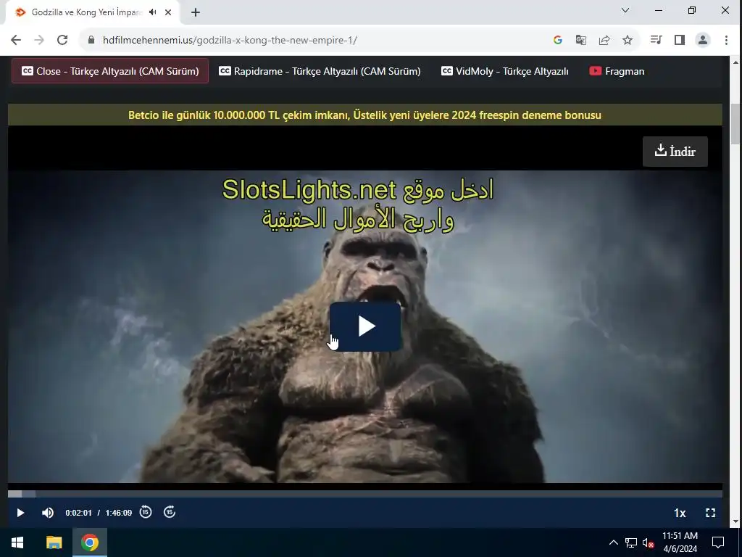Enter fullscreen video mode
The width and height of the screenshot is (742, 557).
[x=710, y=513]
